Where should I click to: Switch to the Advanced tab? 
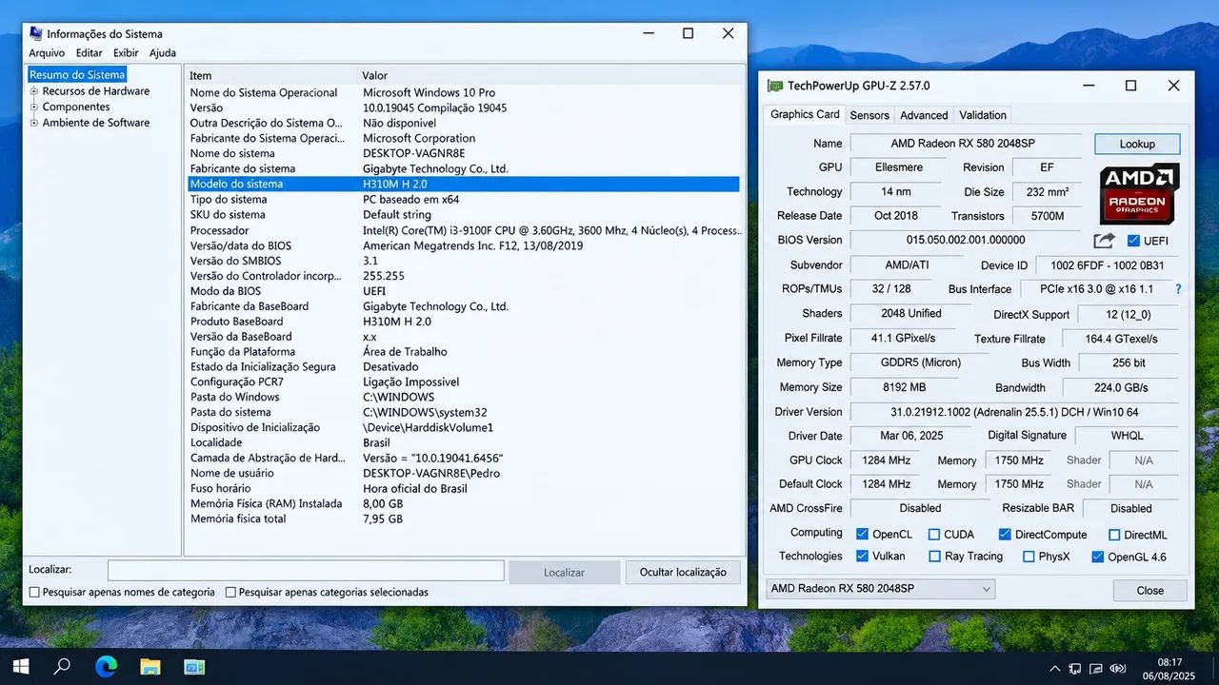point(924,115)
